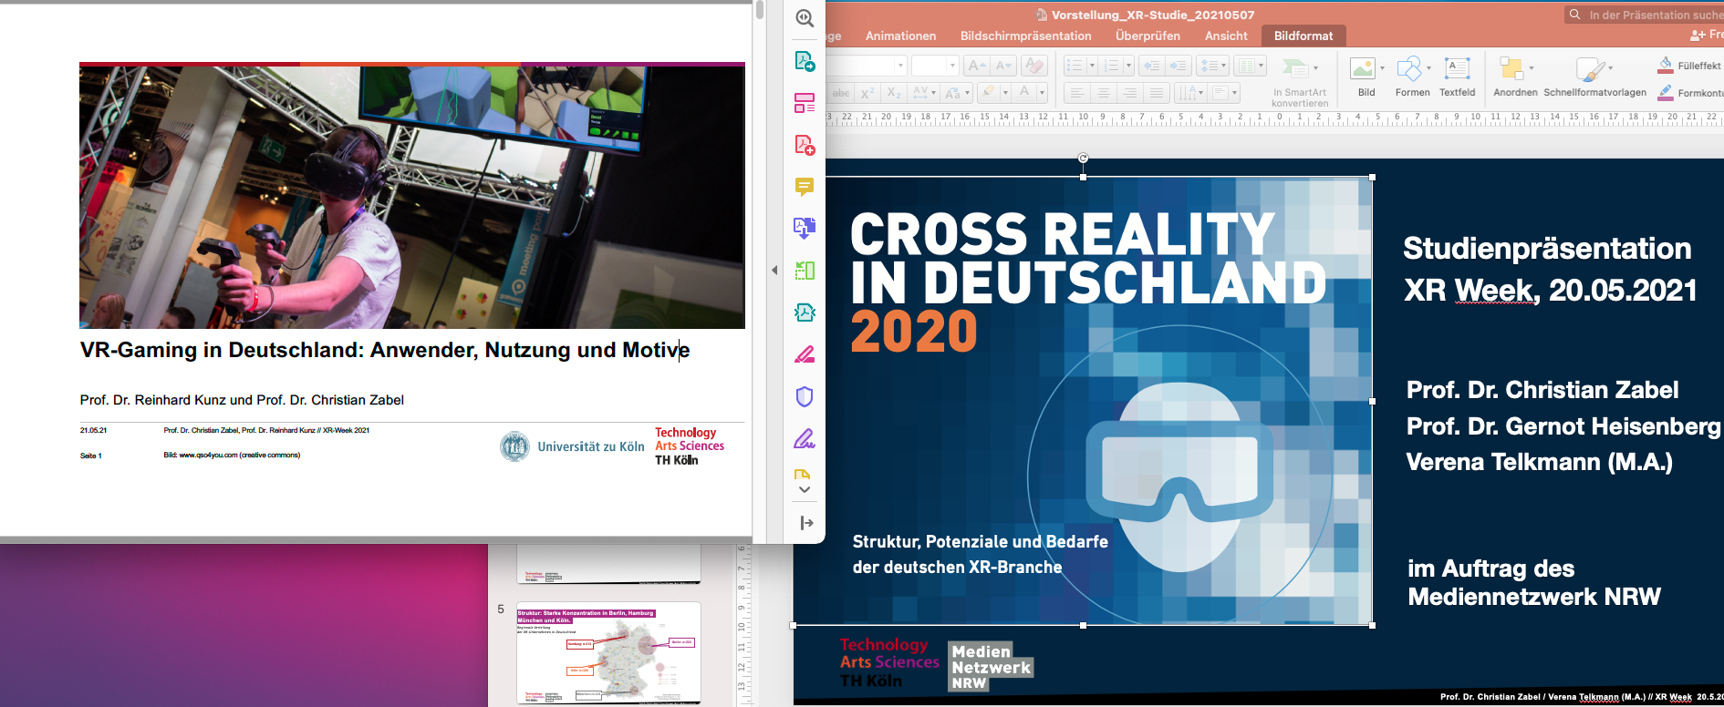The height and width of the screenshot is (707, 1724).
Task: Click the font color A button
Action: pyautogui.click(x=1025, y=92)
